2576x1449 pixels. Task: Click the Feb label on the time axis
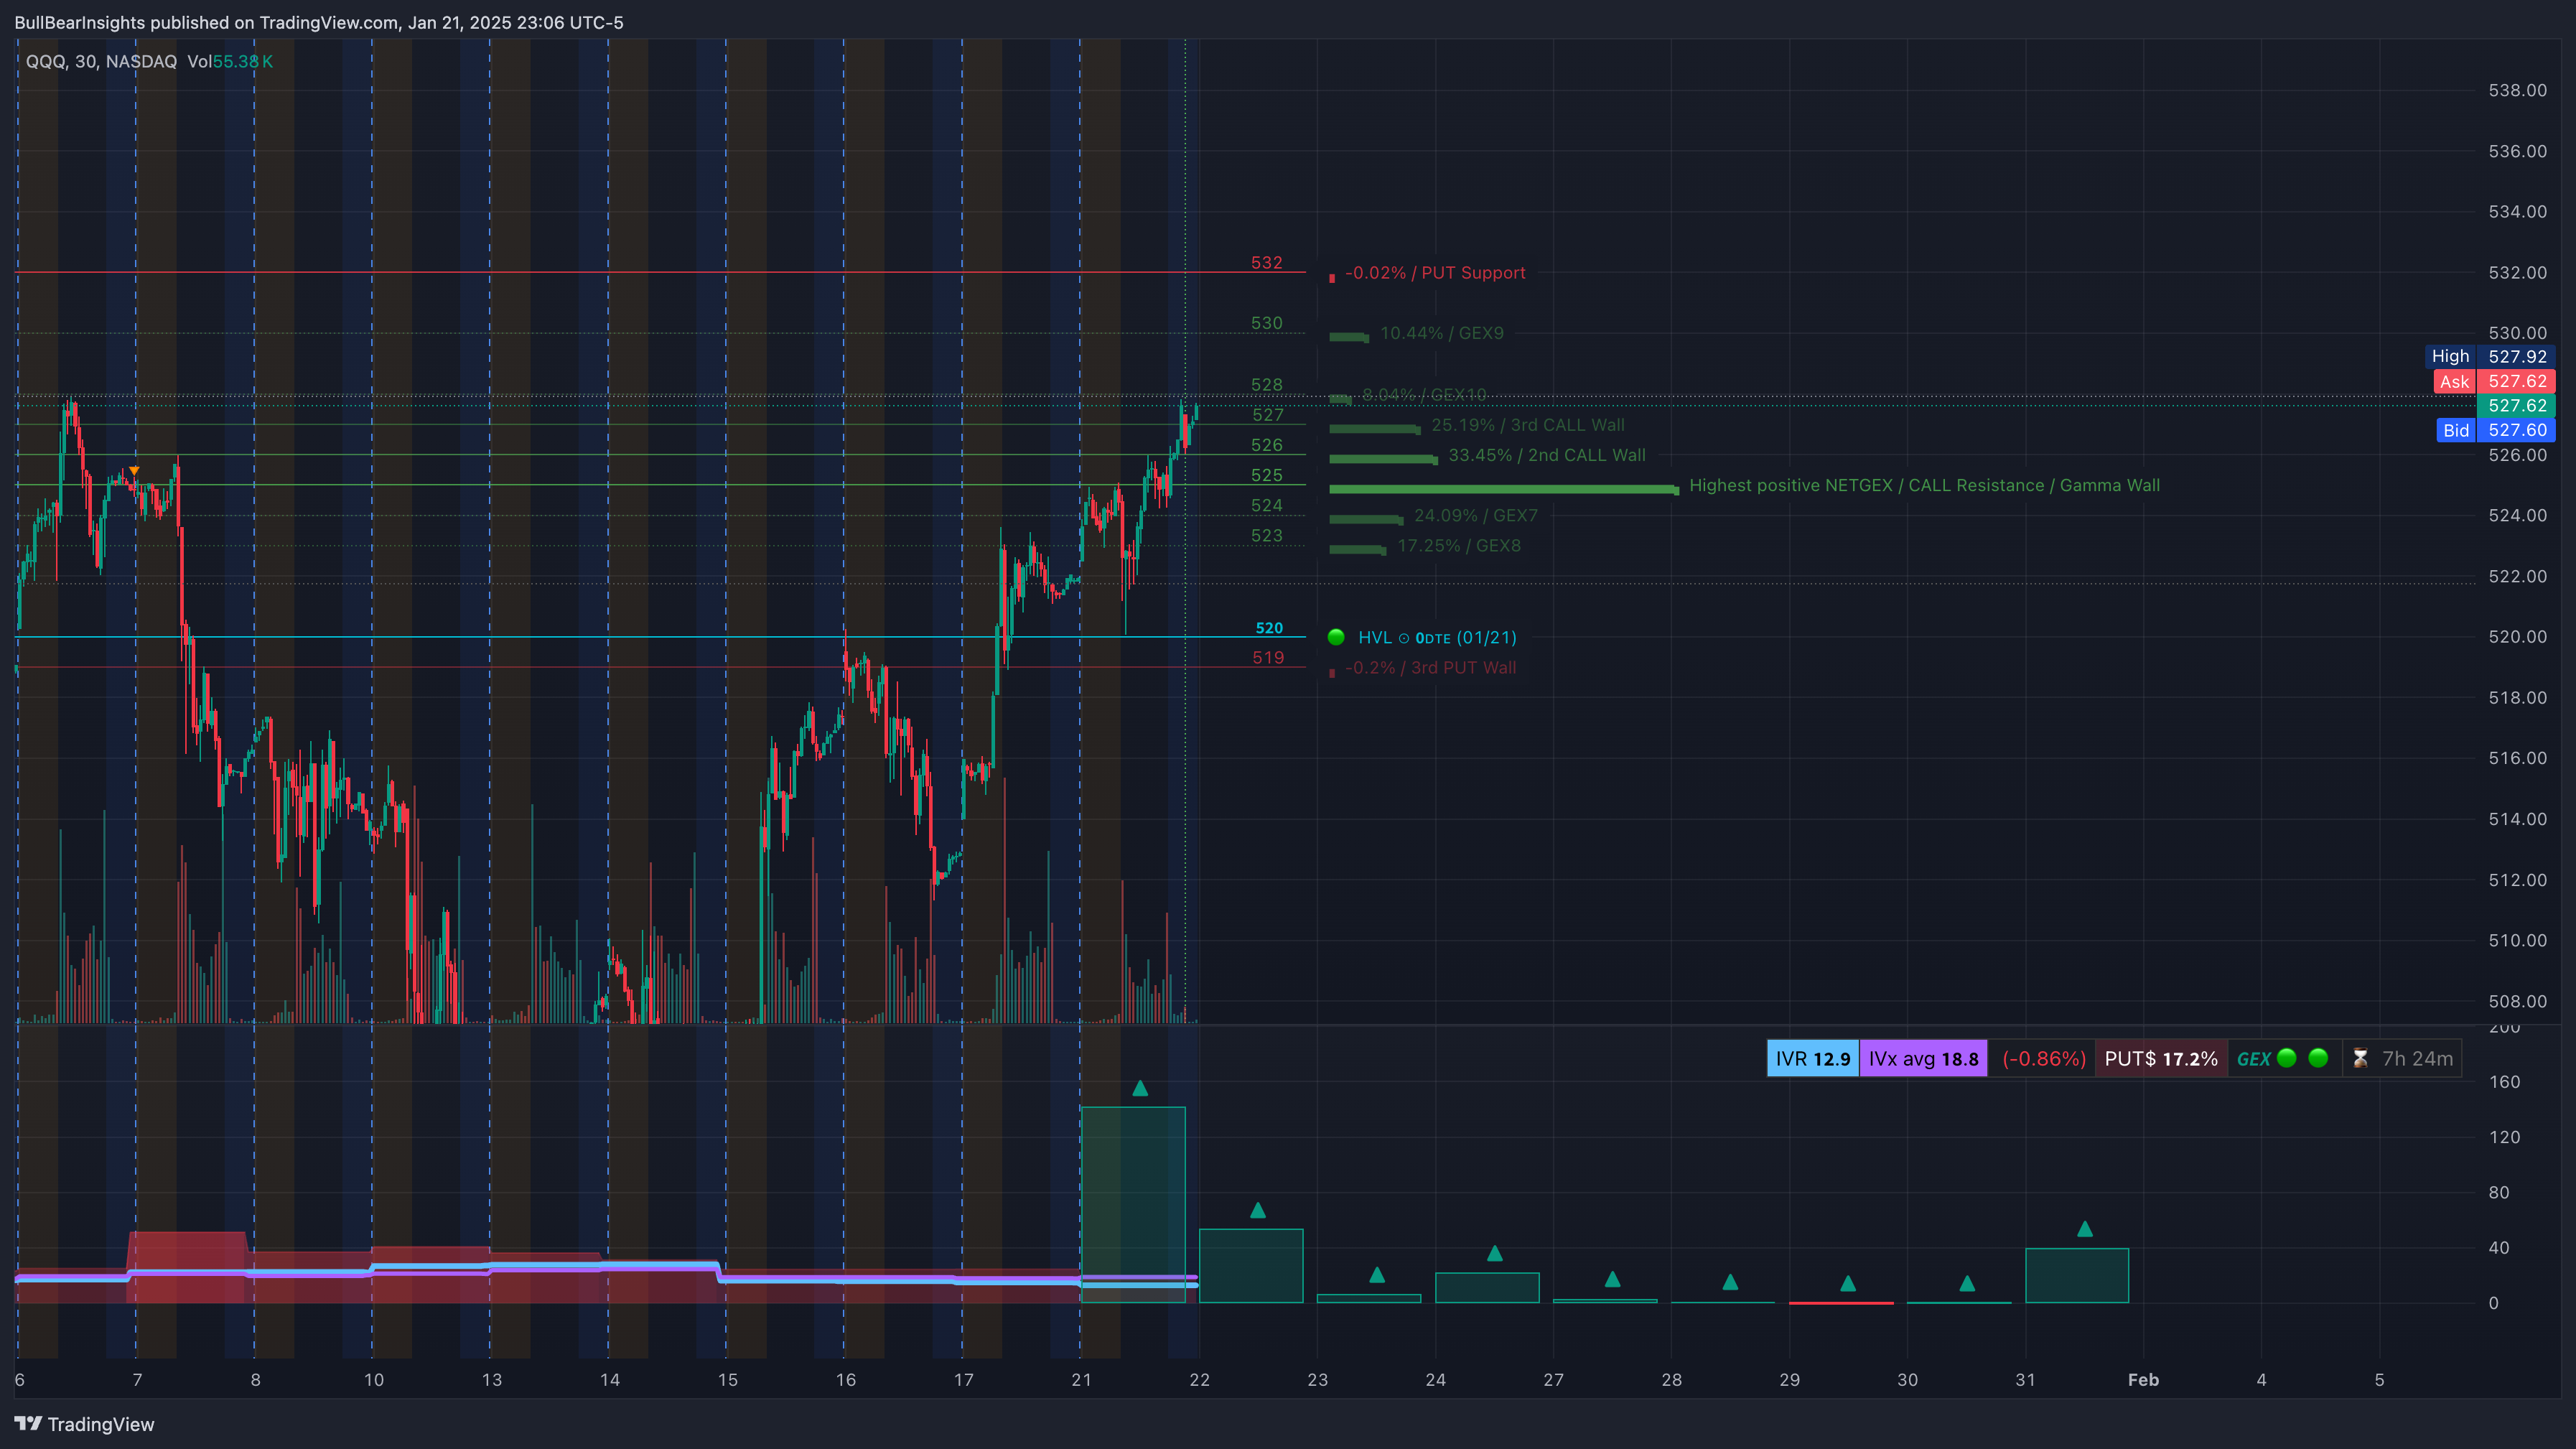tap(2143, 1379)
